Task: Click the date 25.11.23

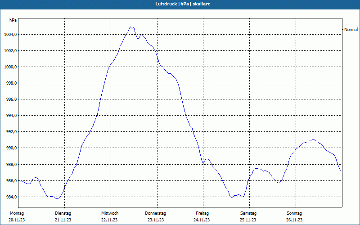Action: coord(248,220)
